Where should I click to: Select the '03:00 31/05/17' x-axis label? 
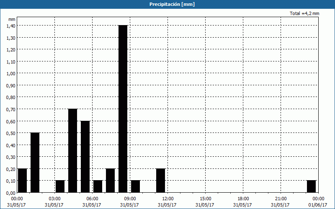(54, 202)
